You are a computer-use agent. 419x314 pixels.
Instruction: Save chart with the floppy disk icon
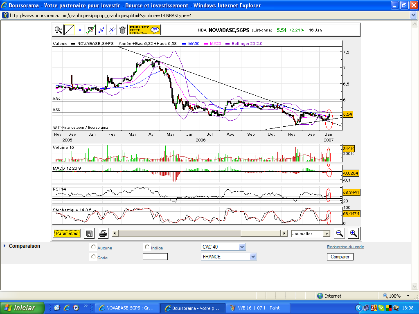click(x=89, y=233)
